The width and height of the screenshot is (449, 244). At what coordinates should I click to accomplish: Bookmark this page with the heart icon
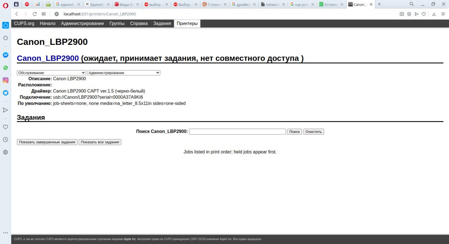424,14
